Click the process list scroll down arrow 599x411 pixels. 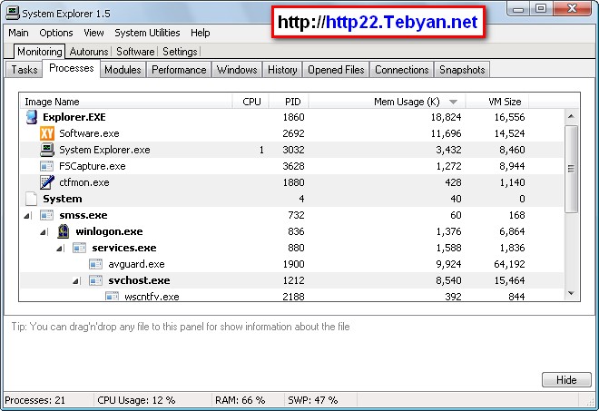[x=571, y=293]
